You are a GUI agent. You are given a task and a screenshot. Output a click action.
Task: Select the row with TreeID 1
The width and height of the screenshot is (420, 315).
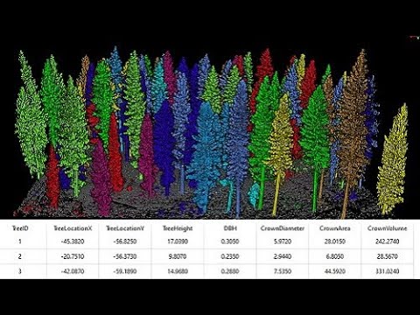tap(206, 241)
